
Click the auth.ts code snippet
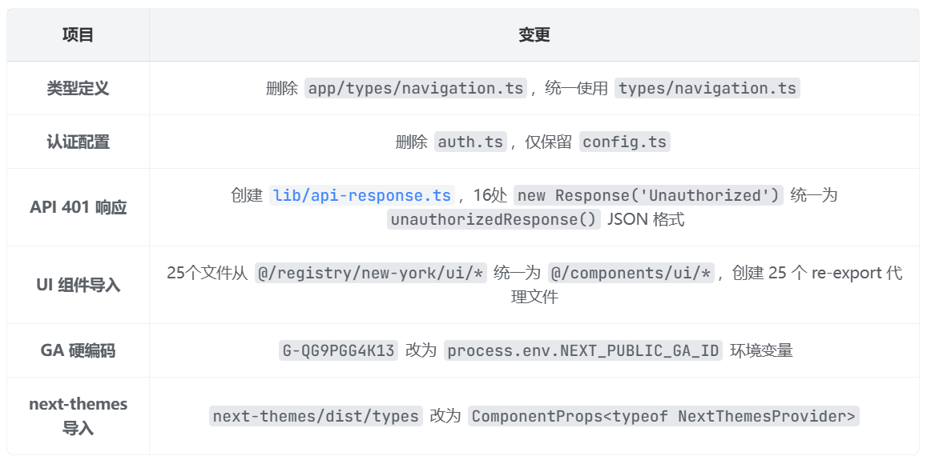point(470,142)
